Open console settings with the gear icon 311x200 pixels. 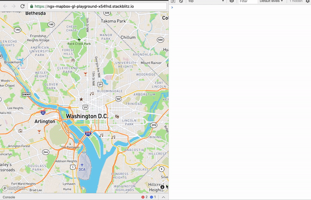tap(307, 1)
